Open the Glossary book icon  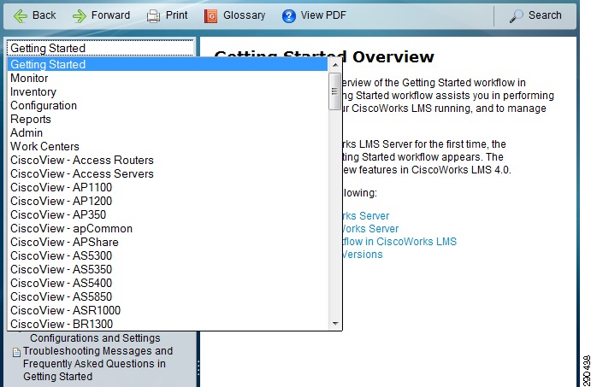click(x=210, y=16)
